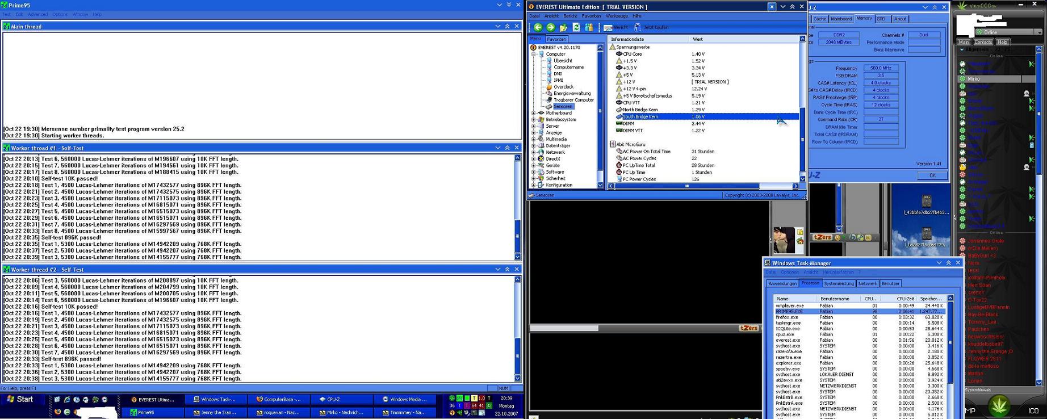The height and width of the screenshot is (419, 1047).
Task: Select Overclock in the EVEREST tree
Action: point(564,87)
